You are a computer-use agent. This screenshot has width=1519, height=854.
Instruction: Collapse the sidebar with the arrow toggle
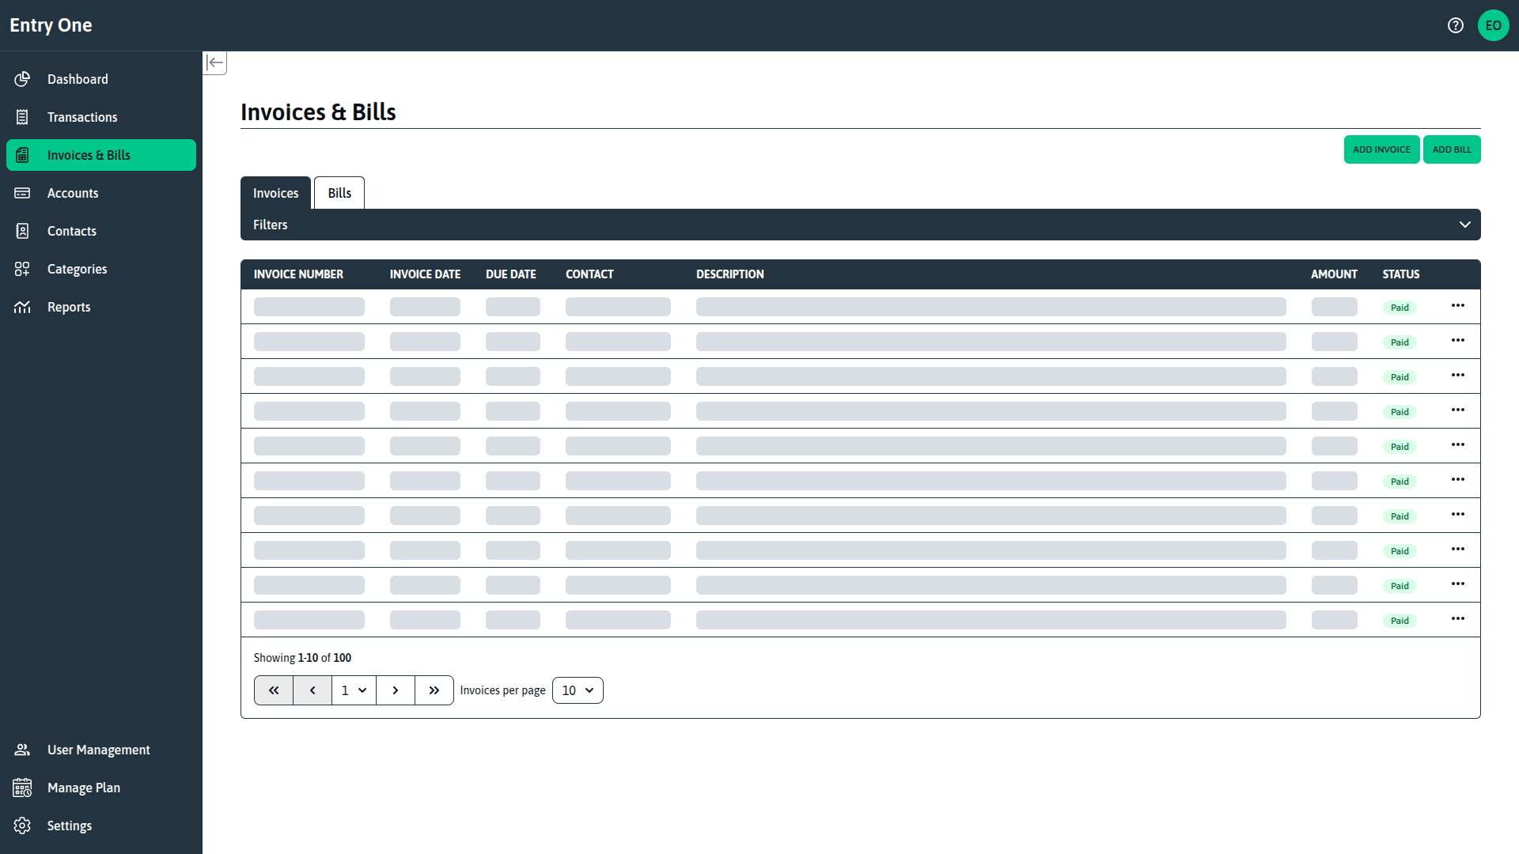pyautogui.click(x=214, y=62)
